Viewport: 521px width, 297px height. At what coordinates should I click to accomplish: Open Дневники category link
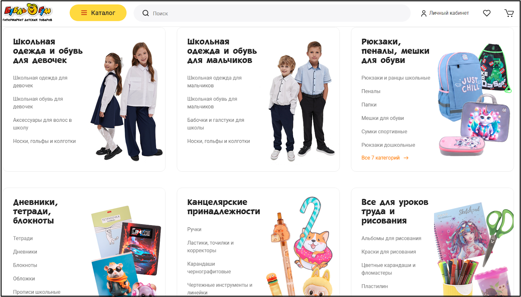click(25, 252)
